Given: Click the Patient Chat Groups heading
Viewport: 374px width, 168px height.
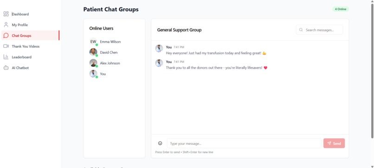Looking at the screenshot, I should [111, 9].
